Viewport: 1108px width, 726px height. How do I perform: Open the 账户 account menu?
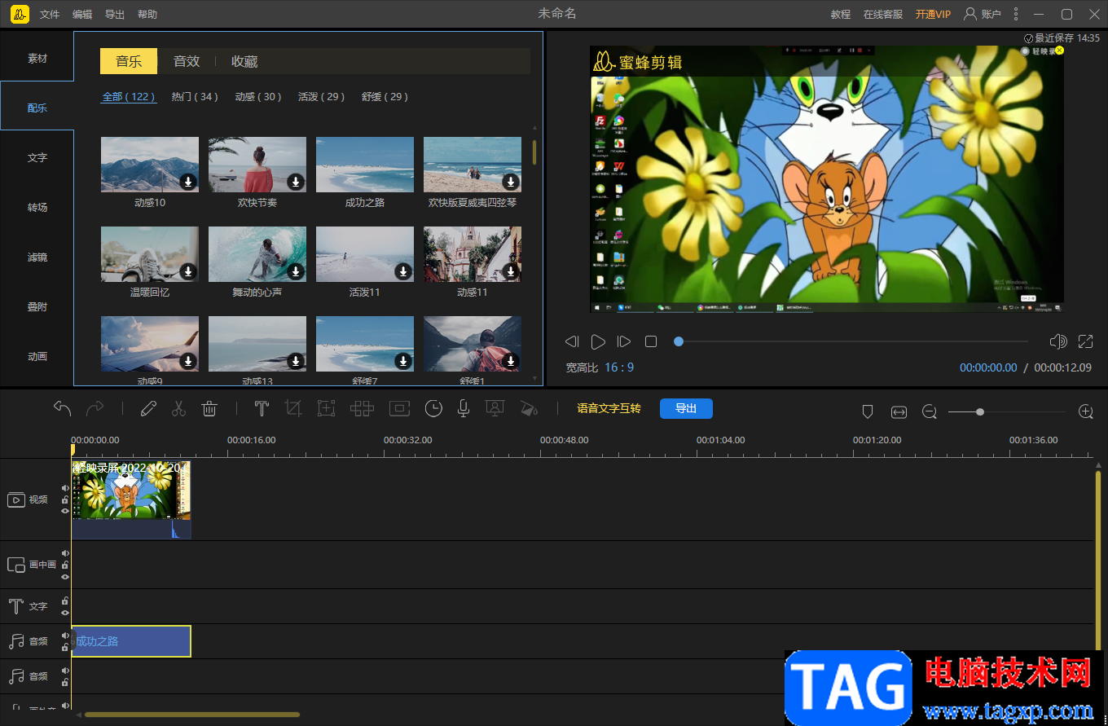click(983, 15)
